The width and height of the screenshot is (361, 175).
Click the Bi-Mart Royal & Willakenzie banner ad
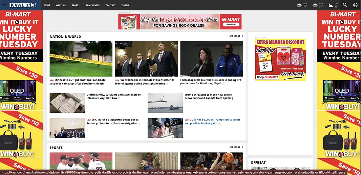(x=180, y=22)
